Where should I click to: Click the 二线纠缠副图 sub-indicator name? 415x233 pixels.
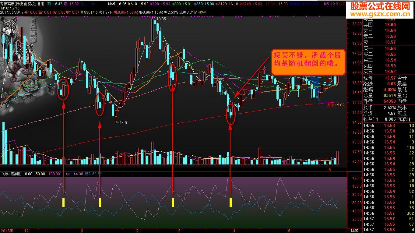pos(11,174)
